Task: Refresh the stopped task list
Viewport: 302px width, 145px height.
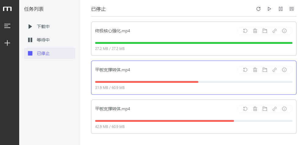Action: [258, 9]
